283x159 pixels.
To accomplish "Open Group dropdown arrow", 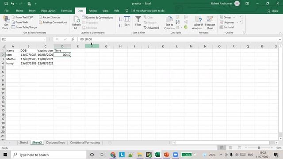I will [x=234, y=17].
